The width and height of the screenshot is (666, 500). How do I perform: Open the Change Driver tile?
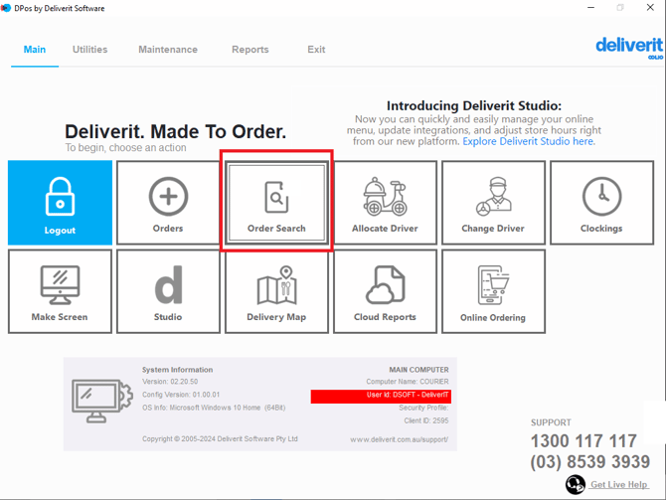pos(493,203)
